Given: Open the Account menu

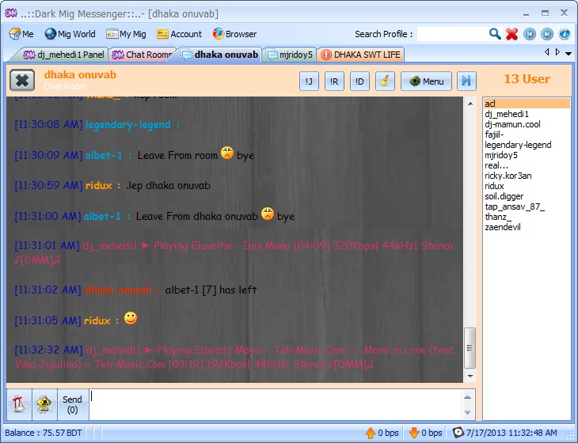Looking at the screenshot, I should [179, 34].
